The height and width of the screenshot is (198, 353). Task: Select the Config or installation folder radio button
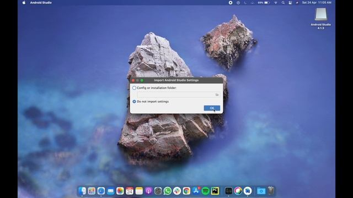[134, 88]
